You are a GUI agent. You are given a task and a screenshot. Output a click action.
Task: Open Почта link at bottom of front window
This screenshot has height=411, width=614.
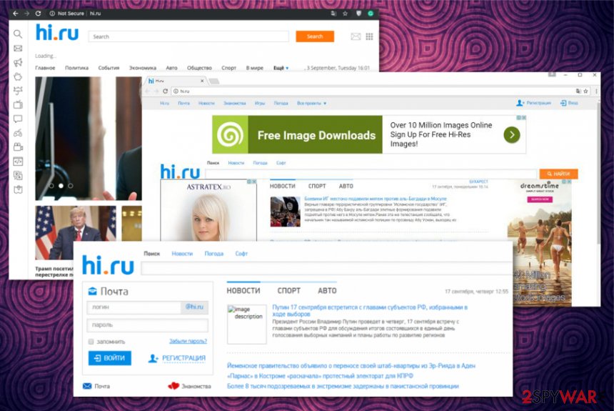(x=96, y=386)
